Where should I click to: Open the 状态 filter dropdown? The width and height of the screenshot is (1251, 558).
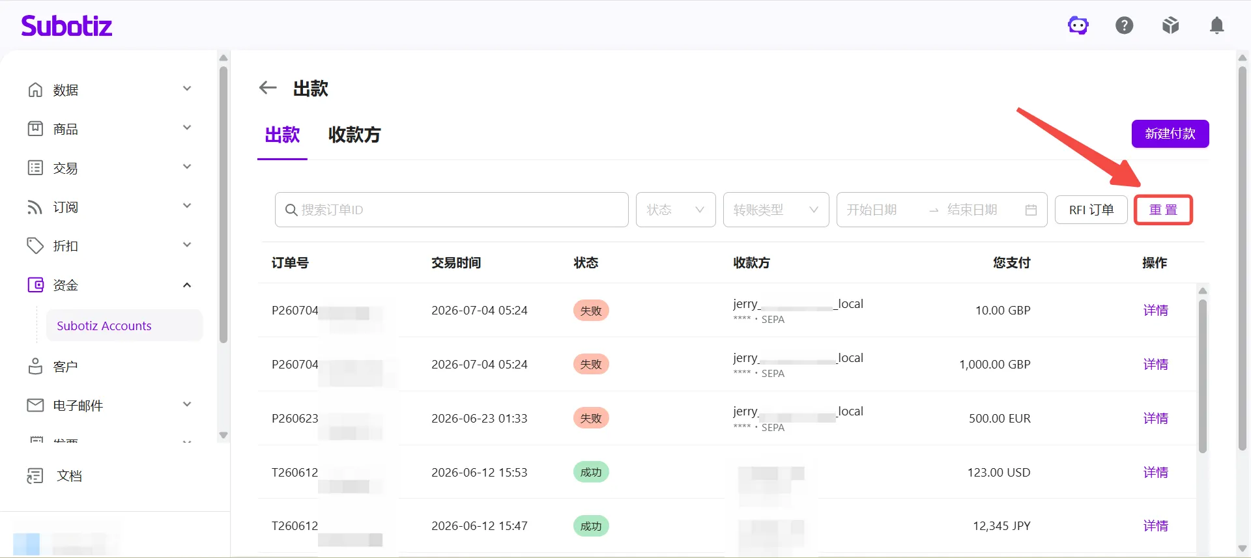(x=676, y=210)
